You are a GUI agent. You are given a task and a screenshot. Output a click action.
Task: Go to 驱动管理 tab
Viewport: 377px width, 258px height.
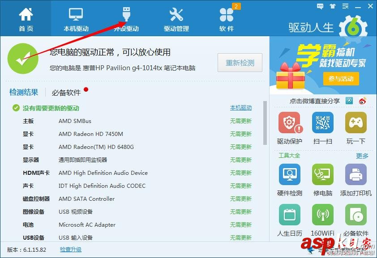click(x=176, y=19)
